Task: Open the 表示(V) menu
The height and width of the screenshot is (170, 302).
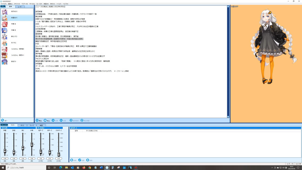Action: click(x=53, y=4)
